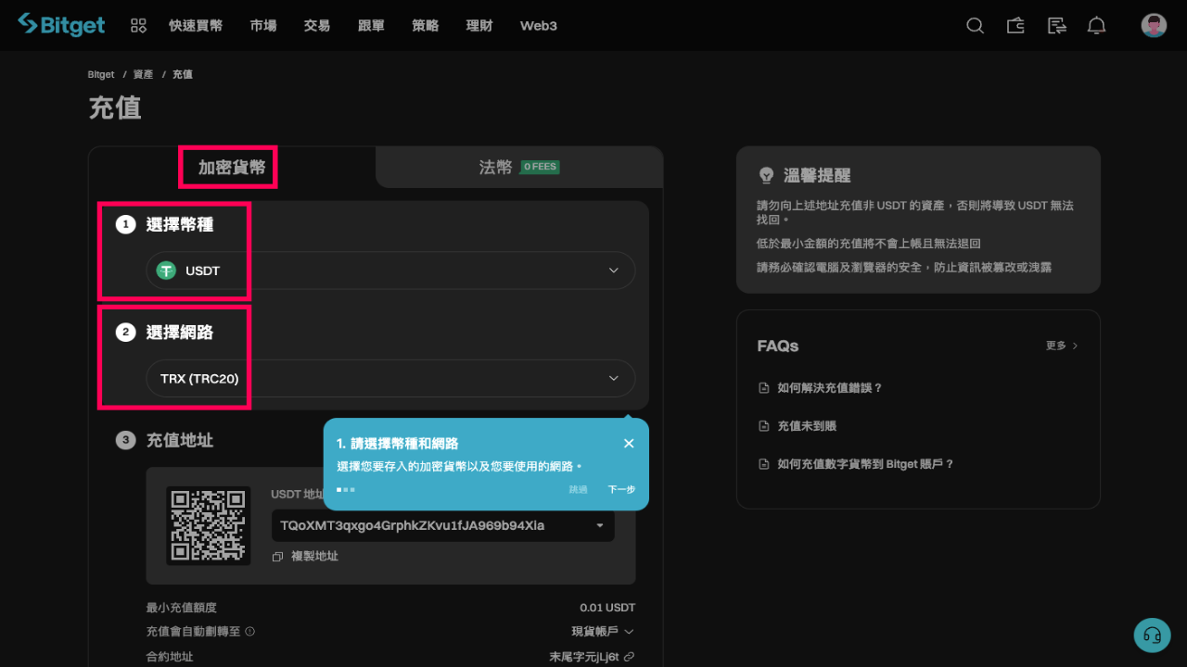Image resolution: width=1187 pixels, height=667 pixels.
Task: Expand the TRX (TRC20) network dropdown
Action: [x=613, y=378]
